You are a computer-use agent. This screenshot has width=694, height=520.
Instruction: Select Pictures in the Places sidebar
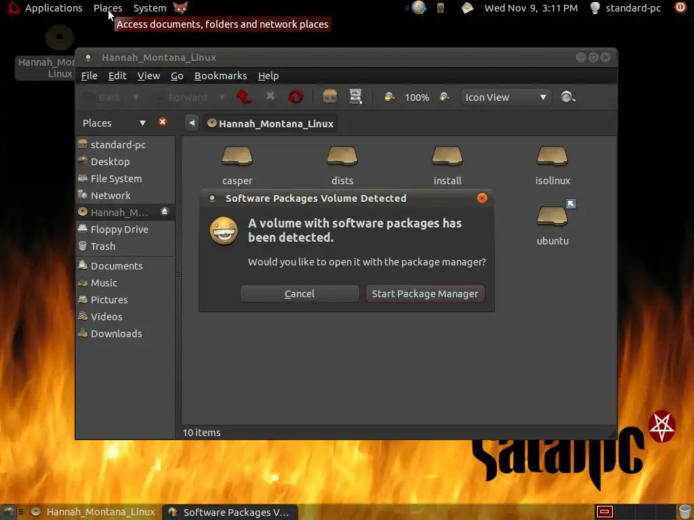[125, 299]
